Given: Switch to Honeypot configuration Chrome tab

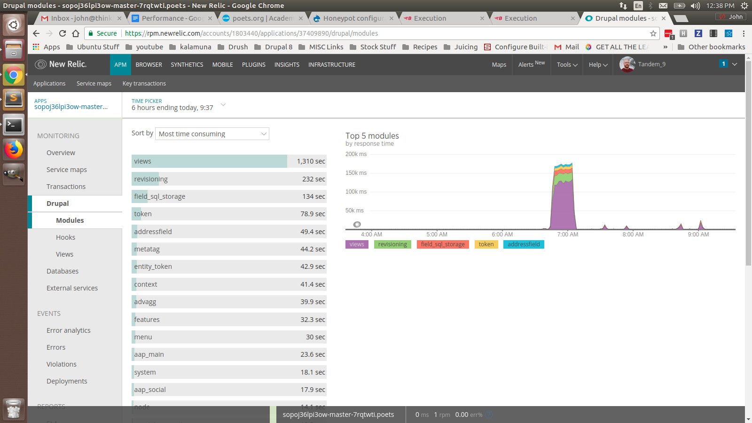Looking at the screenshot, I should 353,18.
